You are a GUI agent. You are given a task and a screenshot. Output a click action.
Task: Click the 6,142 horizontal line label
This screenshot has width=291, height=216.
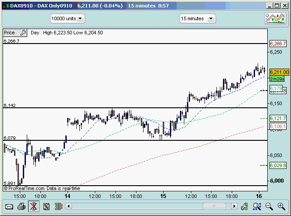10,105
